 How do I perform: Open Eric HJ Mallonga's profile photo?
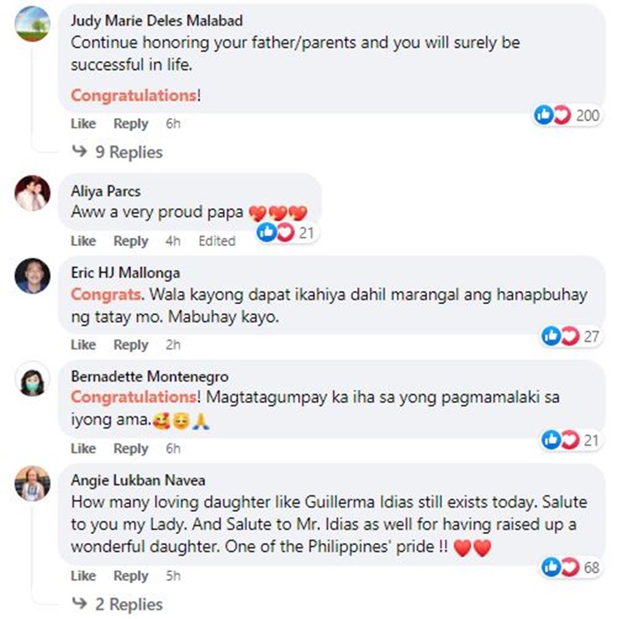pos(32,276)
